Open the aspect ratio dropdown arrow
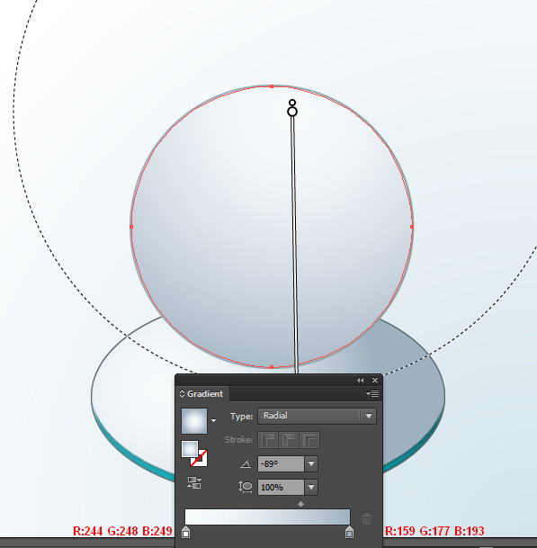Screen dimensions: 537x548 [311, 487]
